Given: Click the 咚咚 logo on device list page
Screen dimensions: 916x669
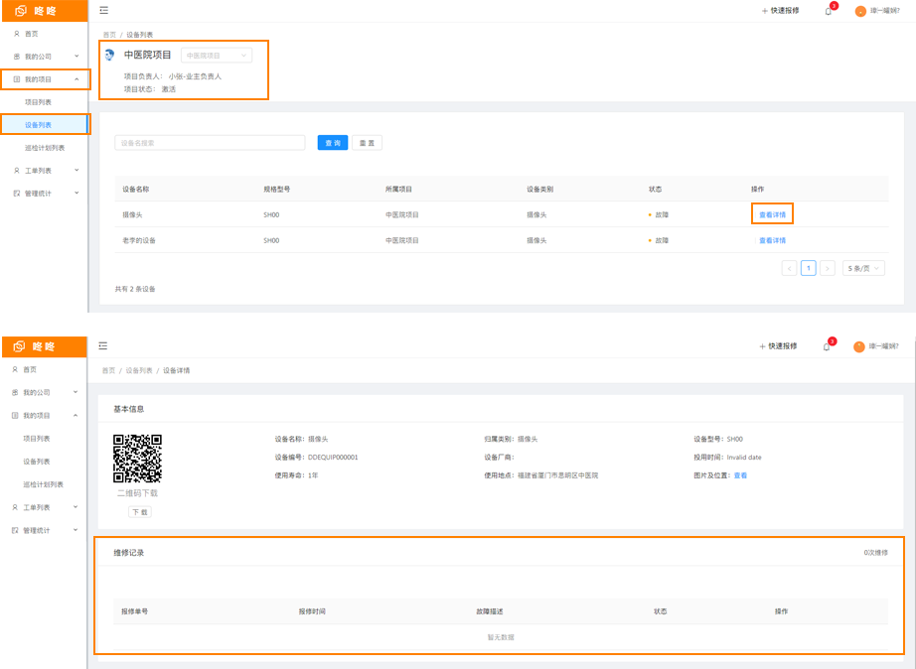Looking at the screenshot, I should coord(36,11).
